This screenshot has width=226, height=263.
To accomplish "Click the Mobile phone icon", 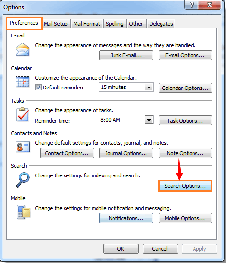I will coord(23,212).
